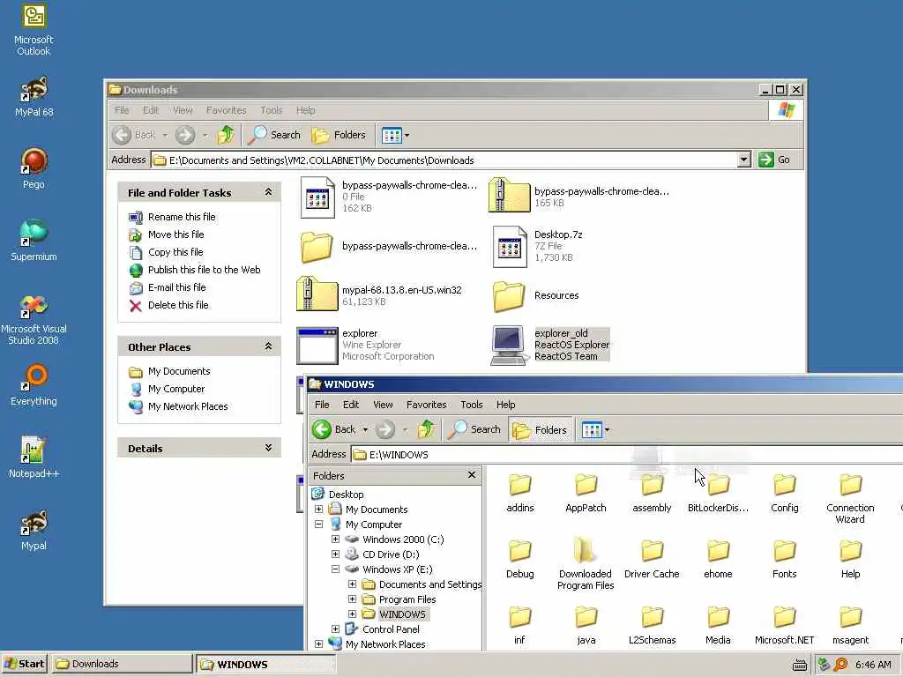
Task: Open the addins folder
Action: tap(520, 494)
